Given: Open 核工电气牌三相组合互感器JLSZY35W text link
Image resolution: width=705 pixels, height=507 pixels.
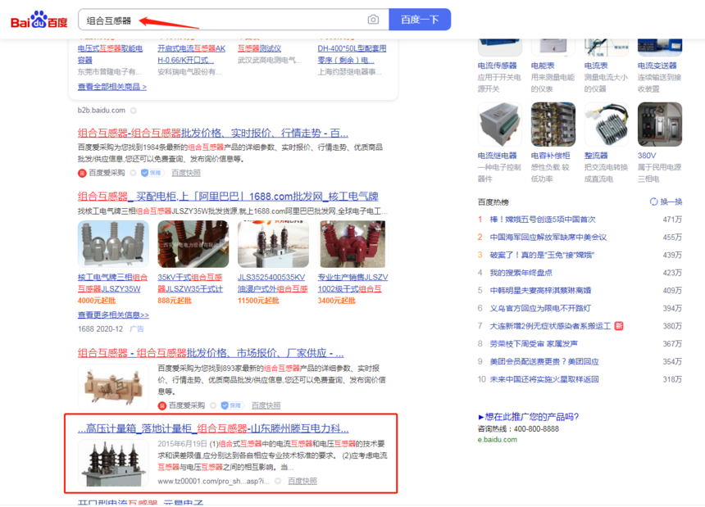Looking at the screenshot, I should point(112,283).
